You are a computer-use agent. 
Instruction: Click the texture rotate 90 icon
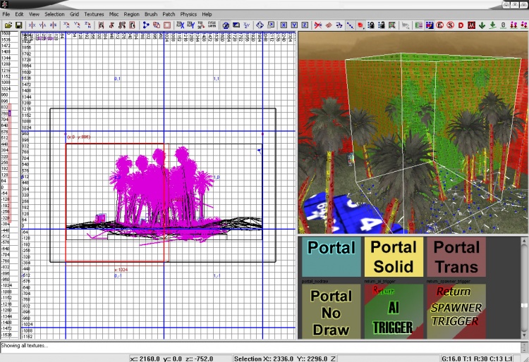click(202, 25)
